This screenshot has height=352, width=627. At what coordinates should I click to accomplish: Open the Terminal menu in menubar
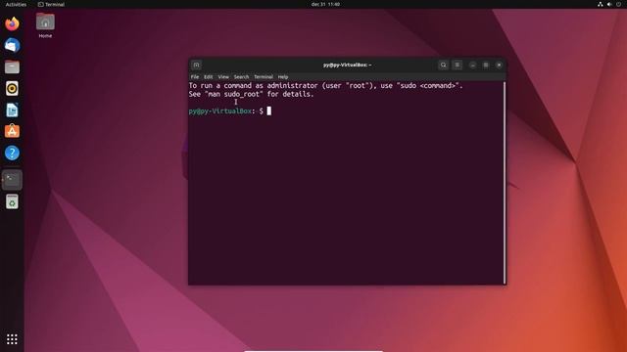pyautogui.click(x=264, y=76)
